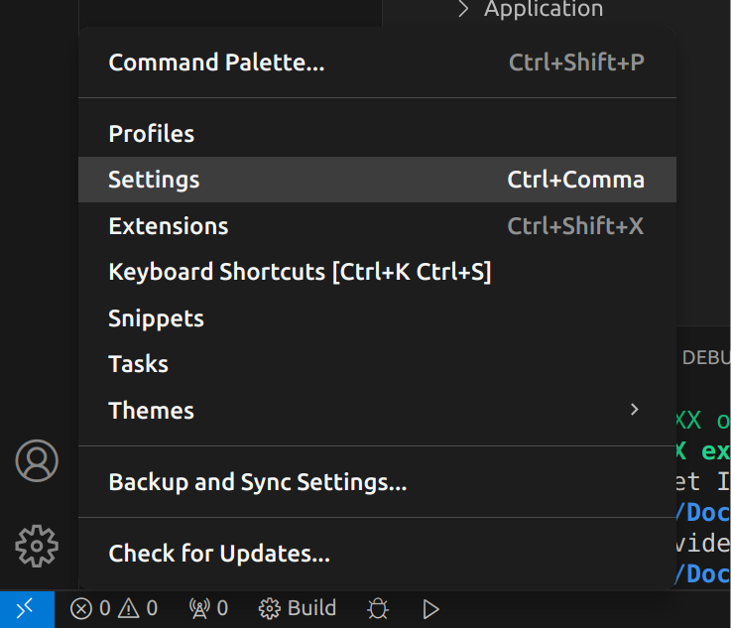The image size is (731, 628).
Task: Open Extensions from the menu
Action: 377,226
